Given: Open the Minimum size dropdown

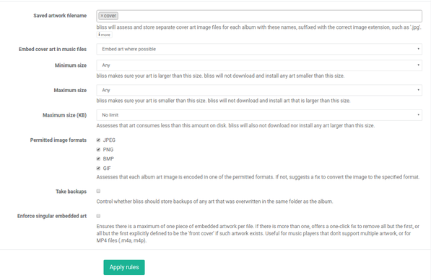Looking at the screenshot, I should (259, 66).
